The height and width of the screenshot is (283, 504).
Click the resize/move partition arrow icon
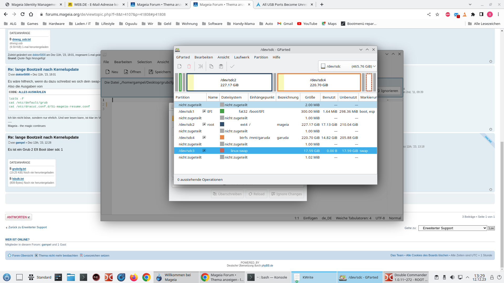click(x=200, y=67)
